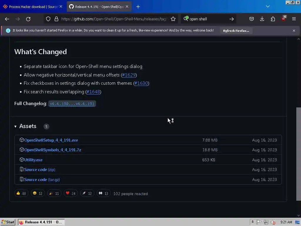Viewport: 301px width, 226px height.
Task: Open the list all tabs dropdown
Action: click(268, 6)
